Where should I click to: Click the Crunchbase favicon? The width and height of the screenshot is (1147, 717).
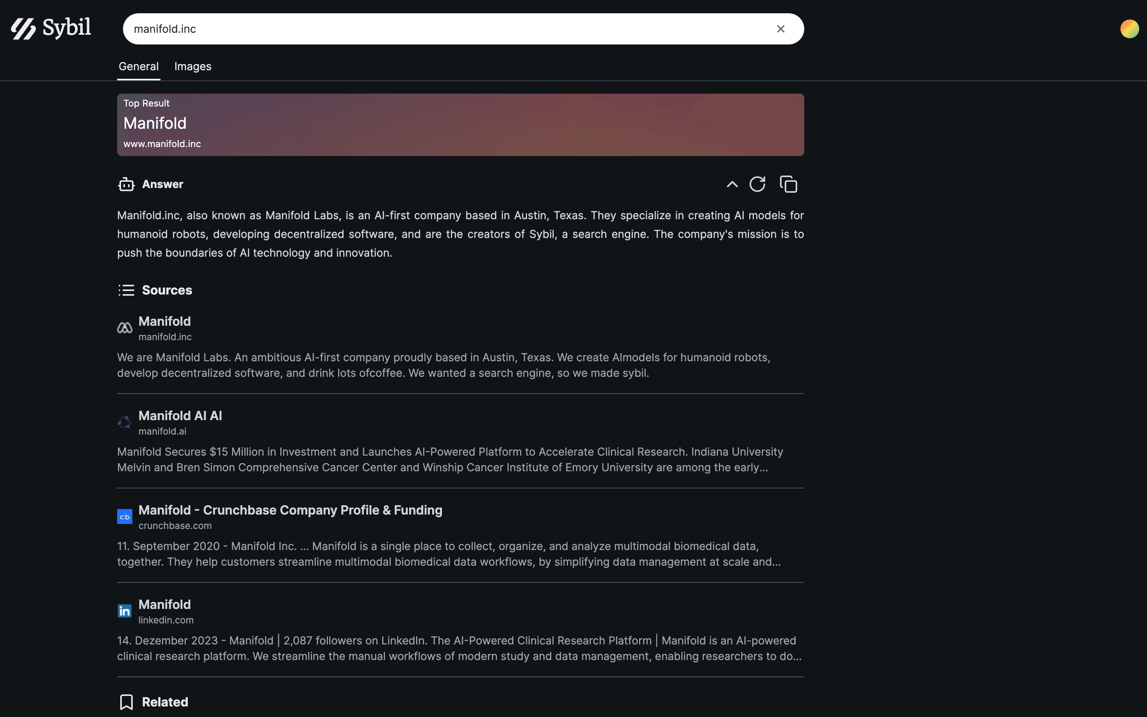click(x=124, y=516)
